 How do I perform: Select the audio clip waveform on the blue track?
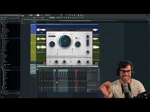click(41, 30)
